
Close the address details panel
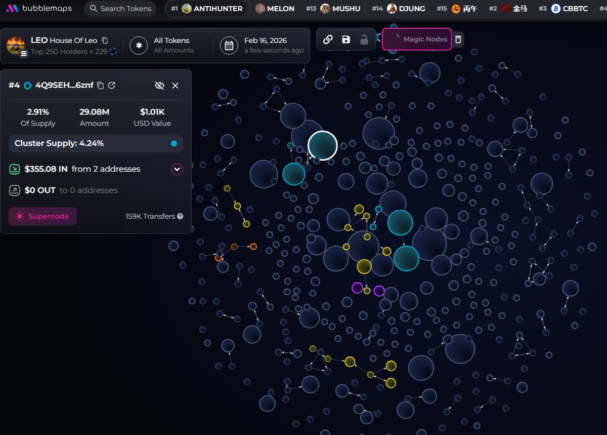(176, 86)
